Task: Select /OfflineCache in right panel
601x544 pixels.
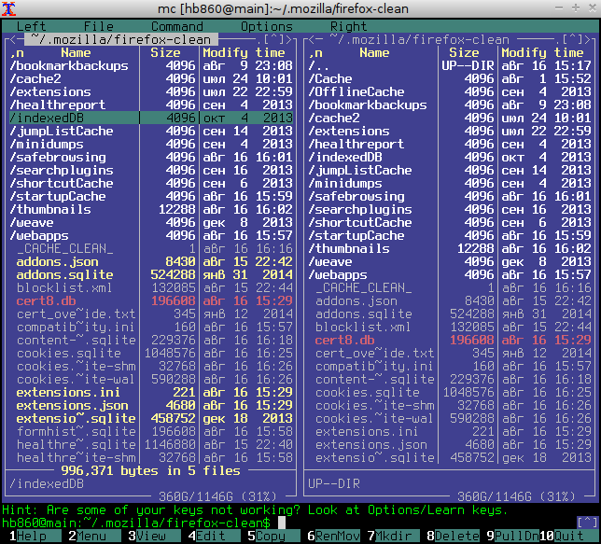Action: (450, 91)
